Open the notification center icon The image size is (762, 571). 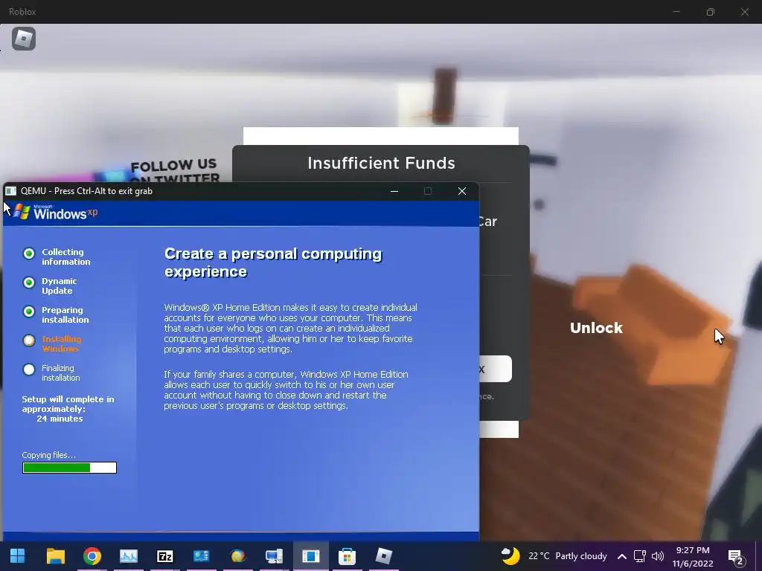point(735,557)
